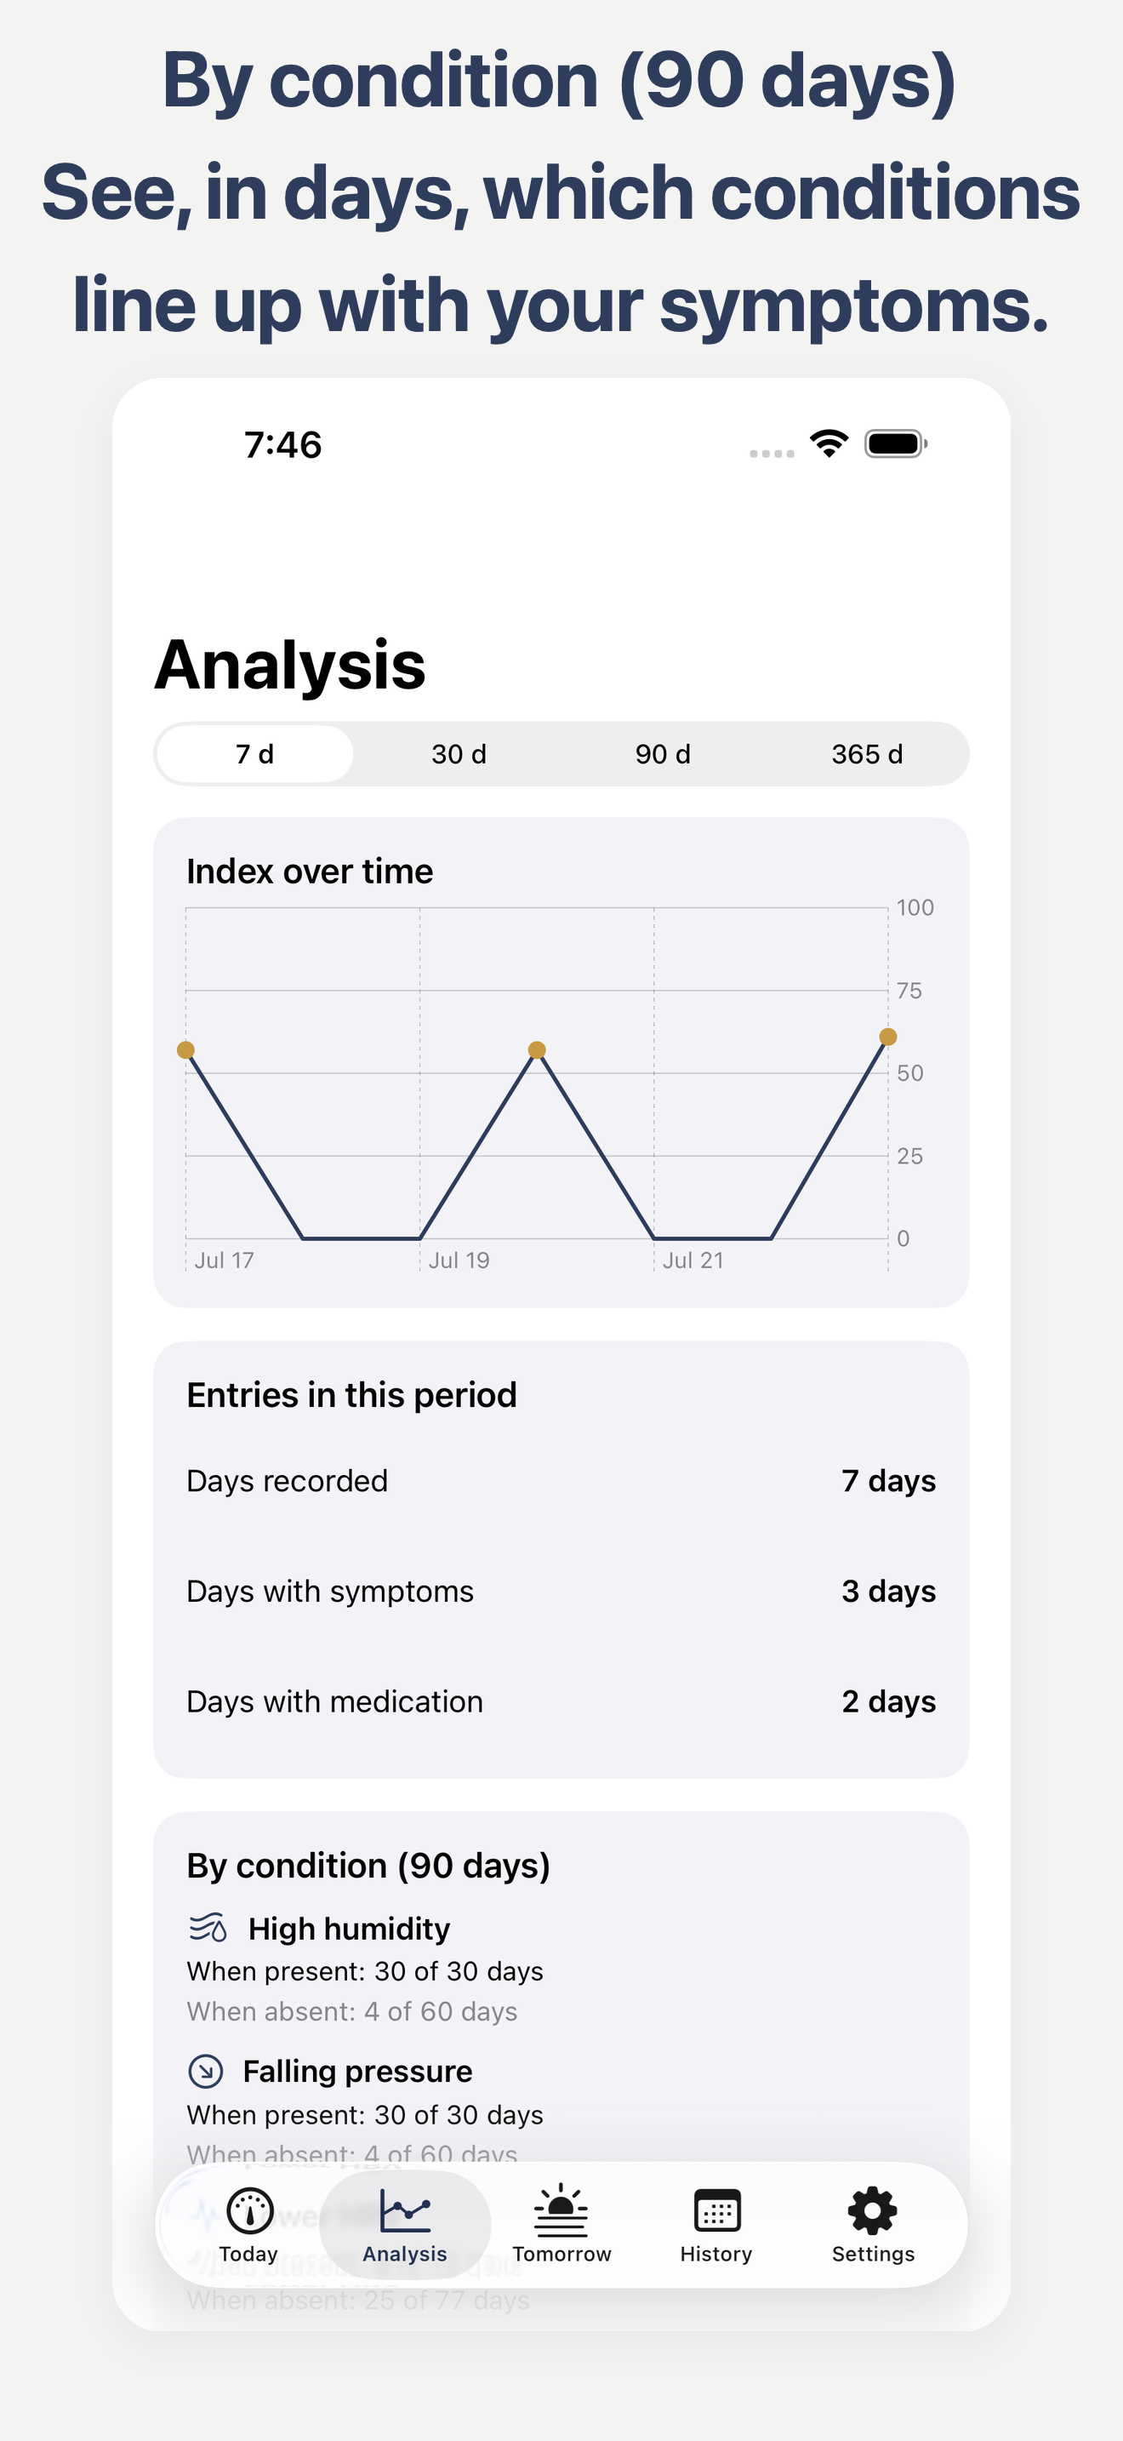Tap the High humidity condition entry
This screenshot has height=2441, width=1123.
click(368, 1968)
